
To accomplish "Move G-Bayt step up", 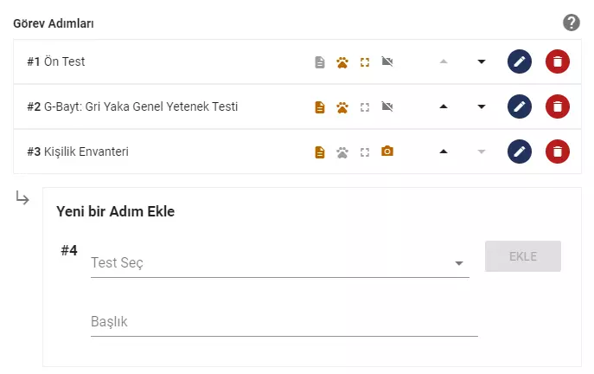I will pyautogui.click(x=444, y=107).
